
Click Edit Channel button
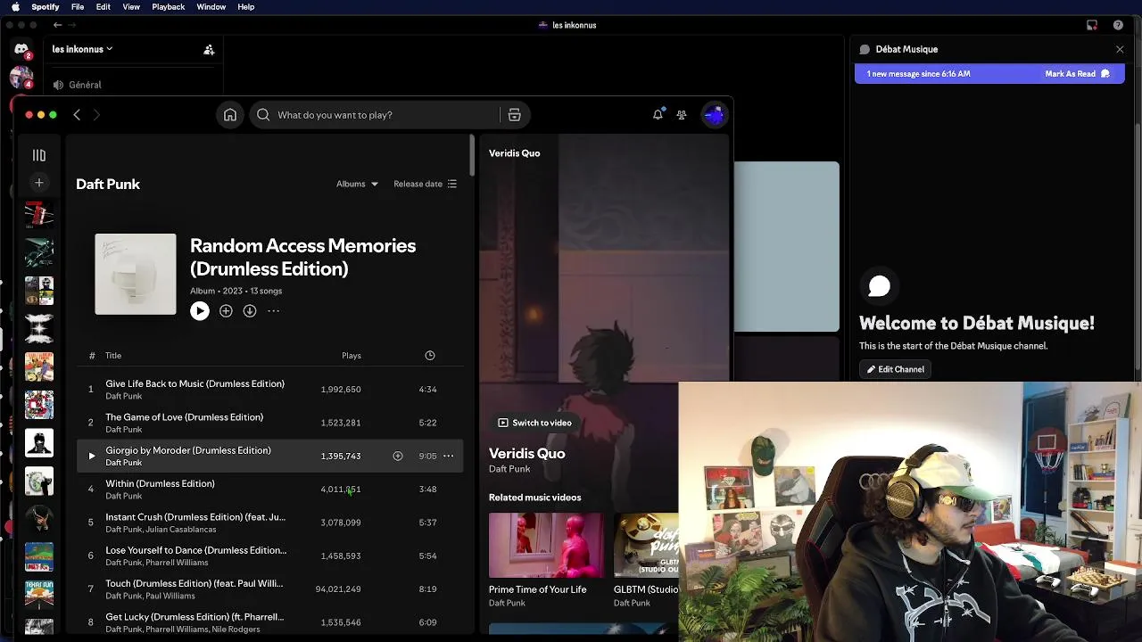pyautogui.click(x=895, y=369)
